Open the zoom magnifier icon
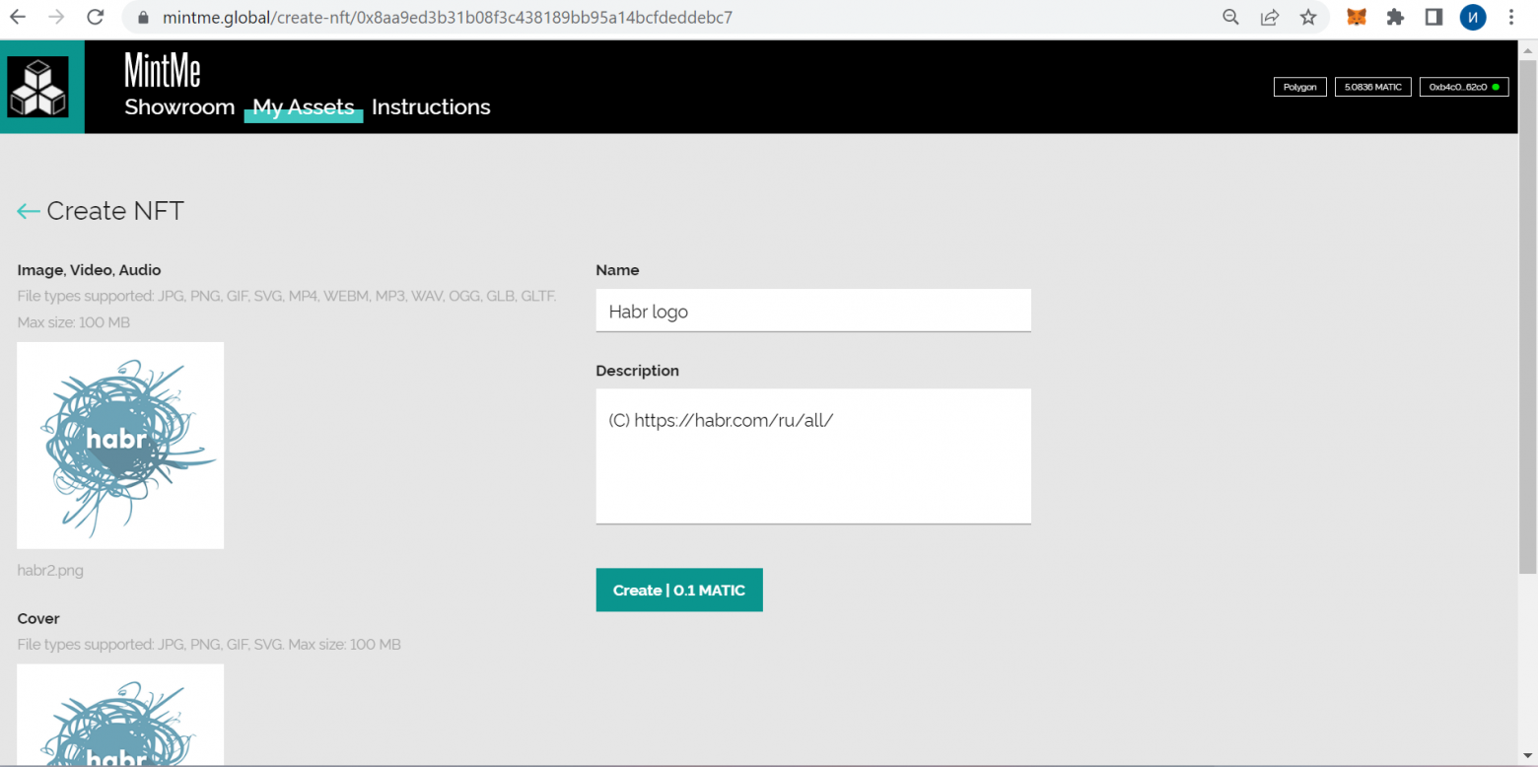Image resolution: width=1538 pixels, height=767 pixels. tap(1230, 17)
